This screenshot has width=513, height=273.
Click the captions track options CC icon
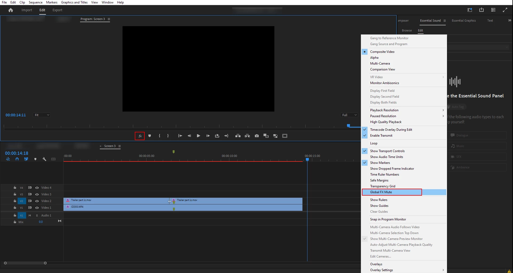pyautogui.click(x=53, y=159)
